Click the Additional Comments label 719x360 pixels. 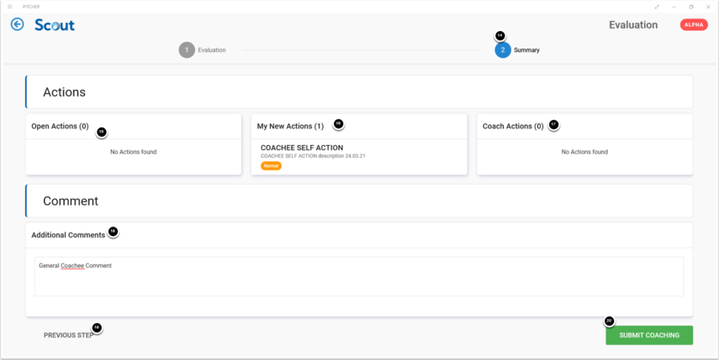coord(68,235)
